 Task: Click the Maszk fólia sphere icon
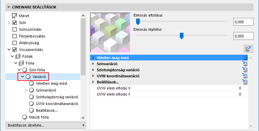pyautogui.click(x=25, y=117)
